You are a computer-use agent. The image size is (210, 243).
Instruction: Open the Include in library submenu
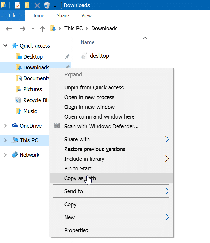point(111,159)
